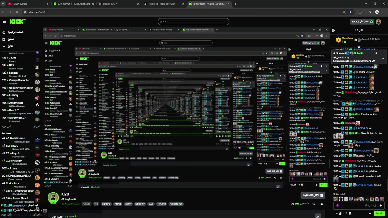Open the Kick sidebar hamburger menu

[5, 22]
